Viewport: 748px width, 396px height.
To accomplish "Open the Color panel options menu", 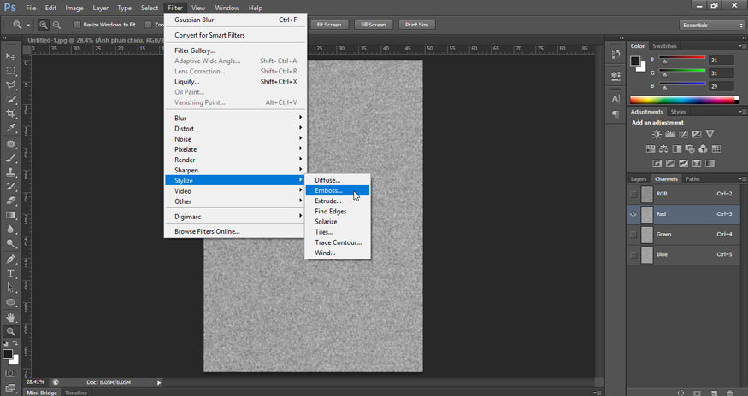I will pos(741,46).
